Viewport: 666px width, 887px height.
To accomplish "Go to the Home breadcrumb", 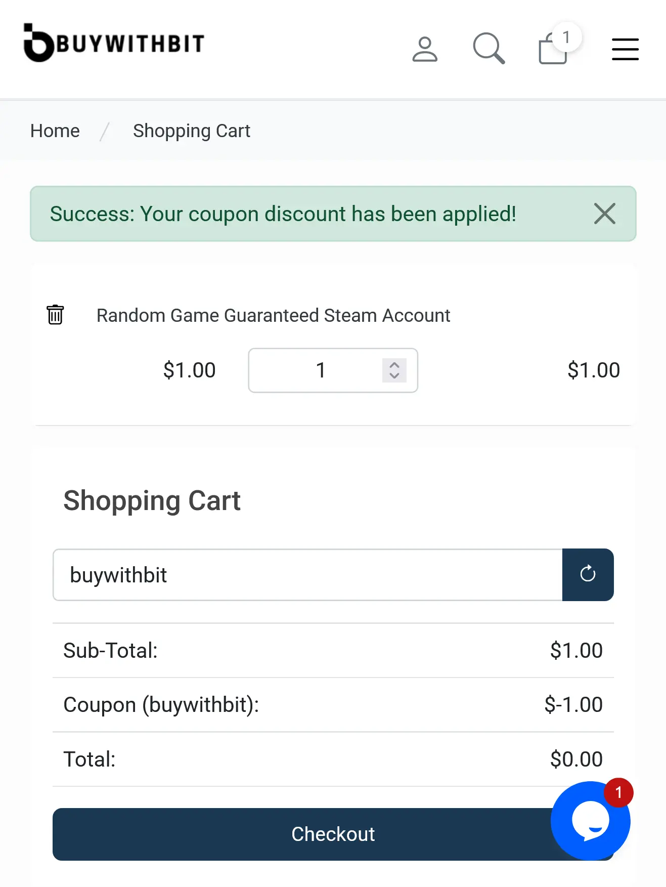I will 55,131.
